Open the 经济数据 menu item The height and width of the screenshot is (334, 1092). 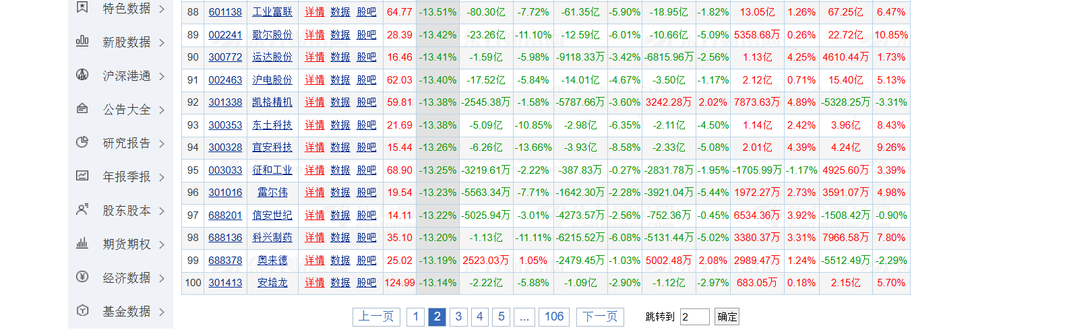(x=127, y=278)
